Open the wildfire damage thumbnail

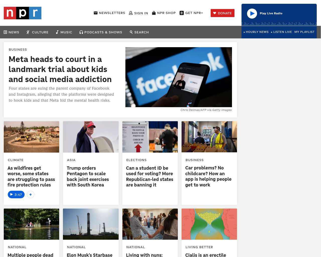tap(32, 137)
